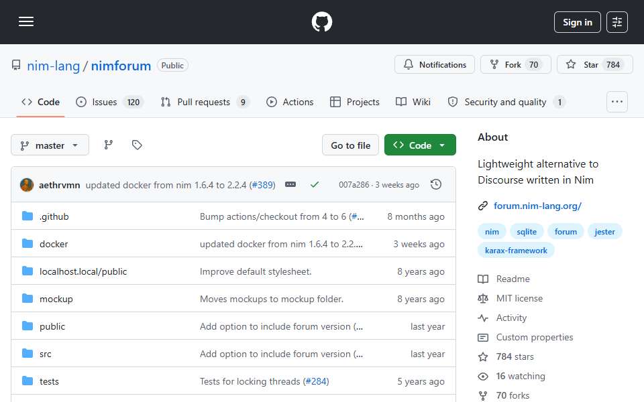This screenshot has width=644, height=402.
Task: View branches using the branch icon
Action: pyautogui.click(x=109, y=145)
